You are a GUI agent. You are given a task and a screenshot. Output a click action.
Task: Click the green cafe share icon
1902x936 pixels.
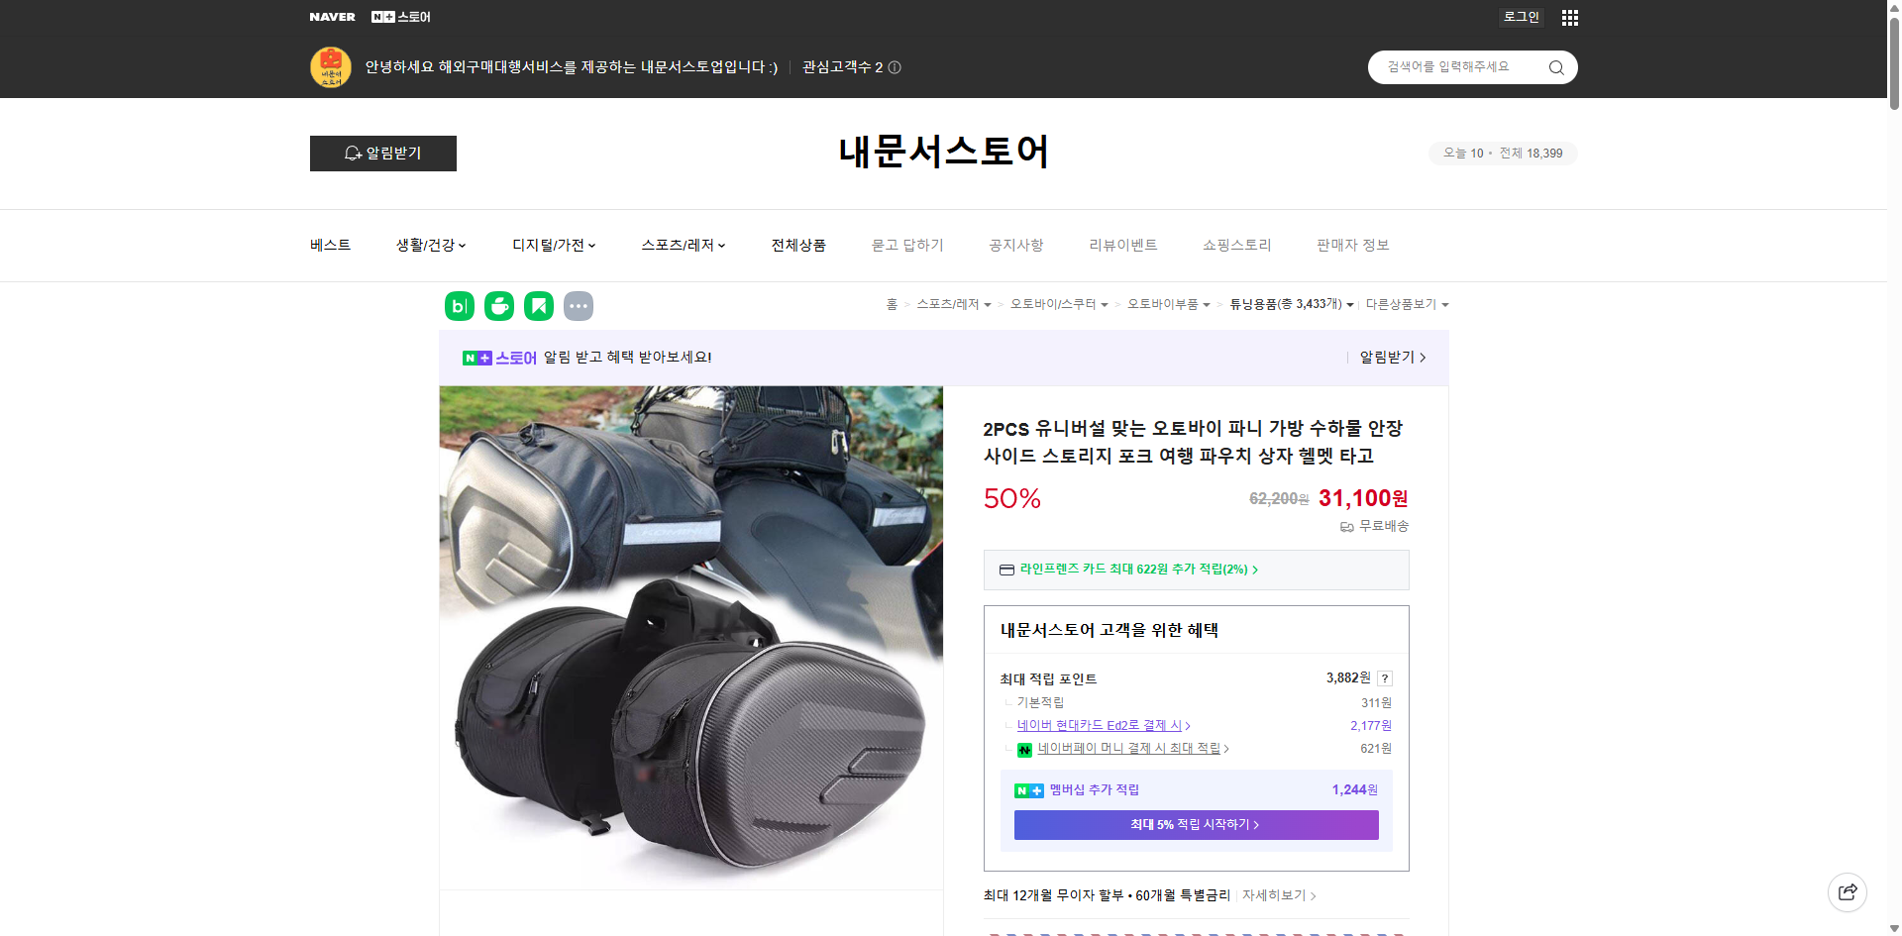tap(498, 305)
